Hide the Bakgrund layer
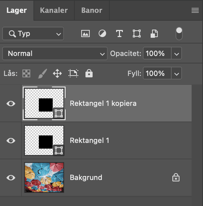The width and height of the screenshot is (203, 206). (11, 177)
